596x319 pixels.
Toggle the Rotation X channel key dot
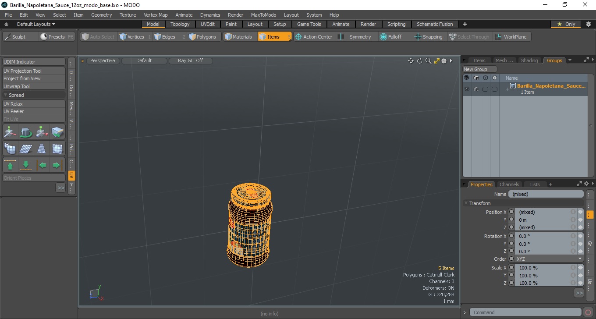[511, 236]
